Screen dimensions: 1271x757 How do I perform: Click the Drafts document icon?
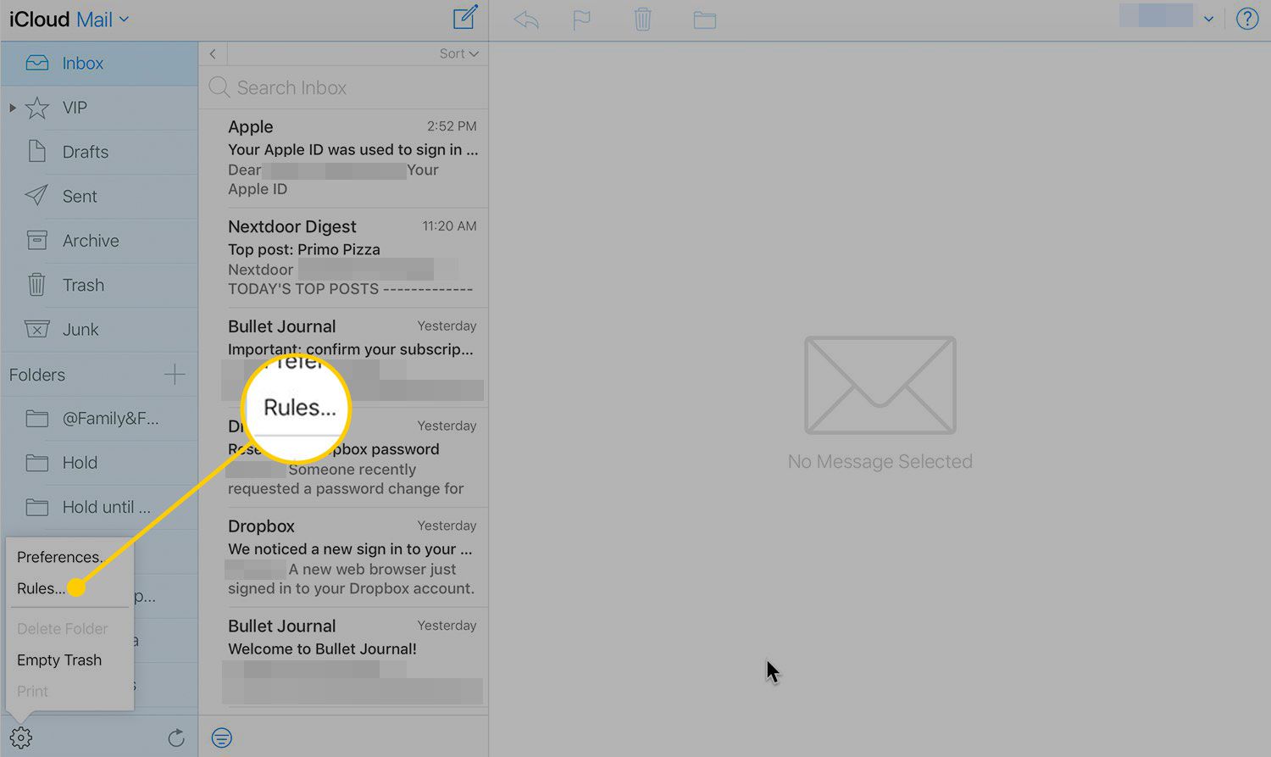coord(36,151)
